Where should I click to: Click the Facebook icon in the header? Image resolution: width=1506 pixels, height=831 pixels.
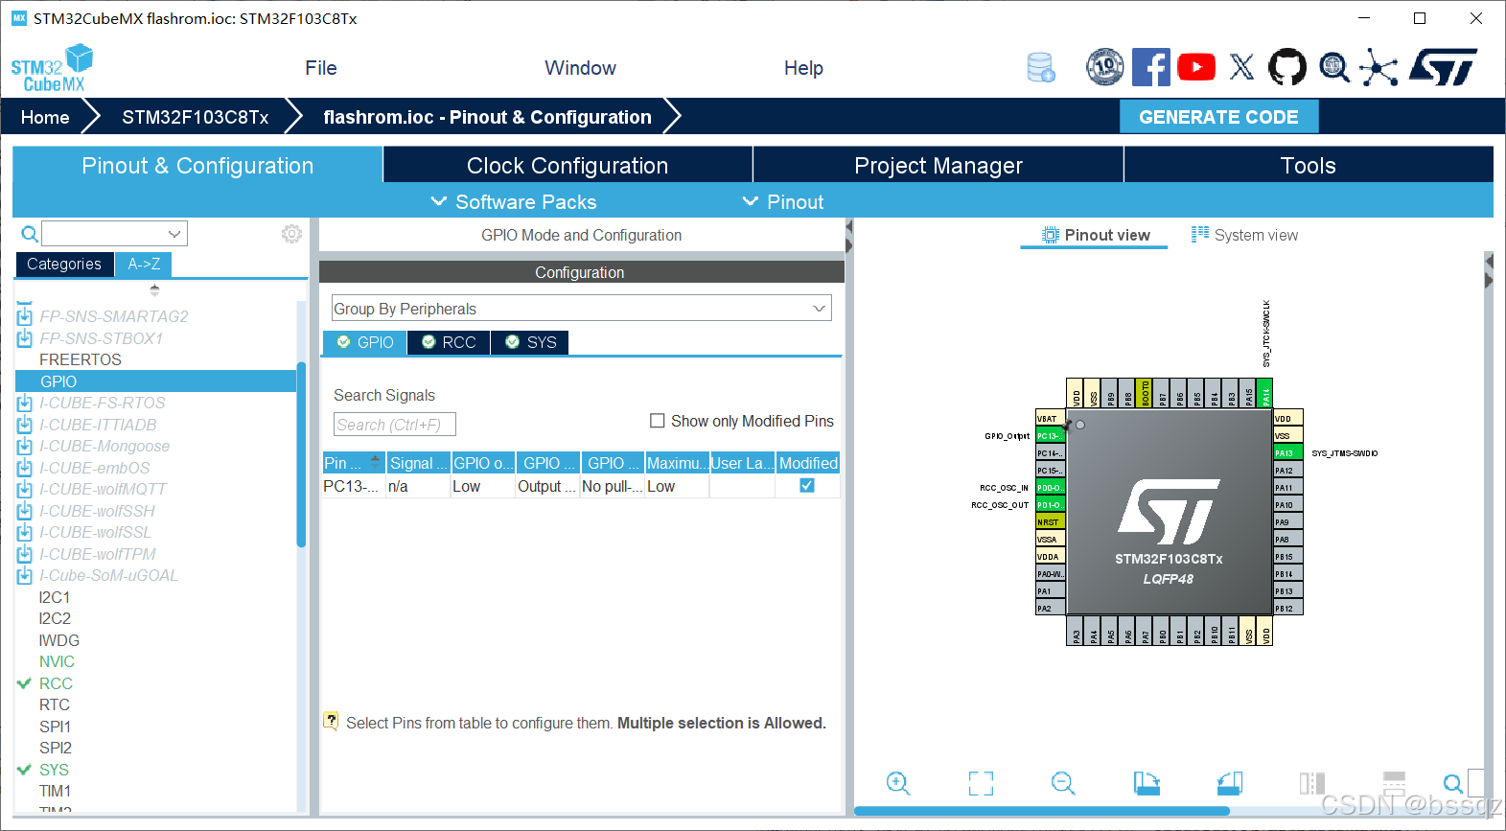coord(1150,67)
